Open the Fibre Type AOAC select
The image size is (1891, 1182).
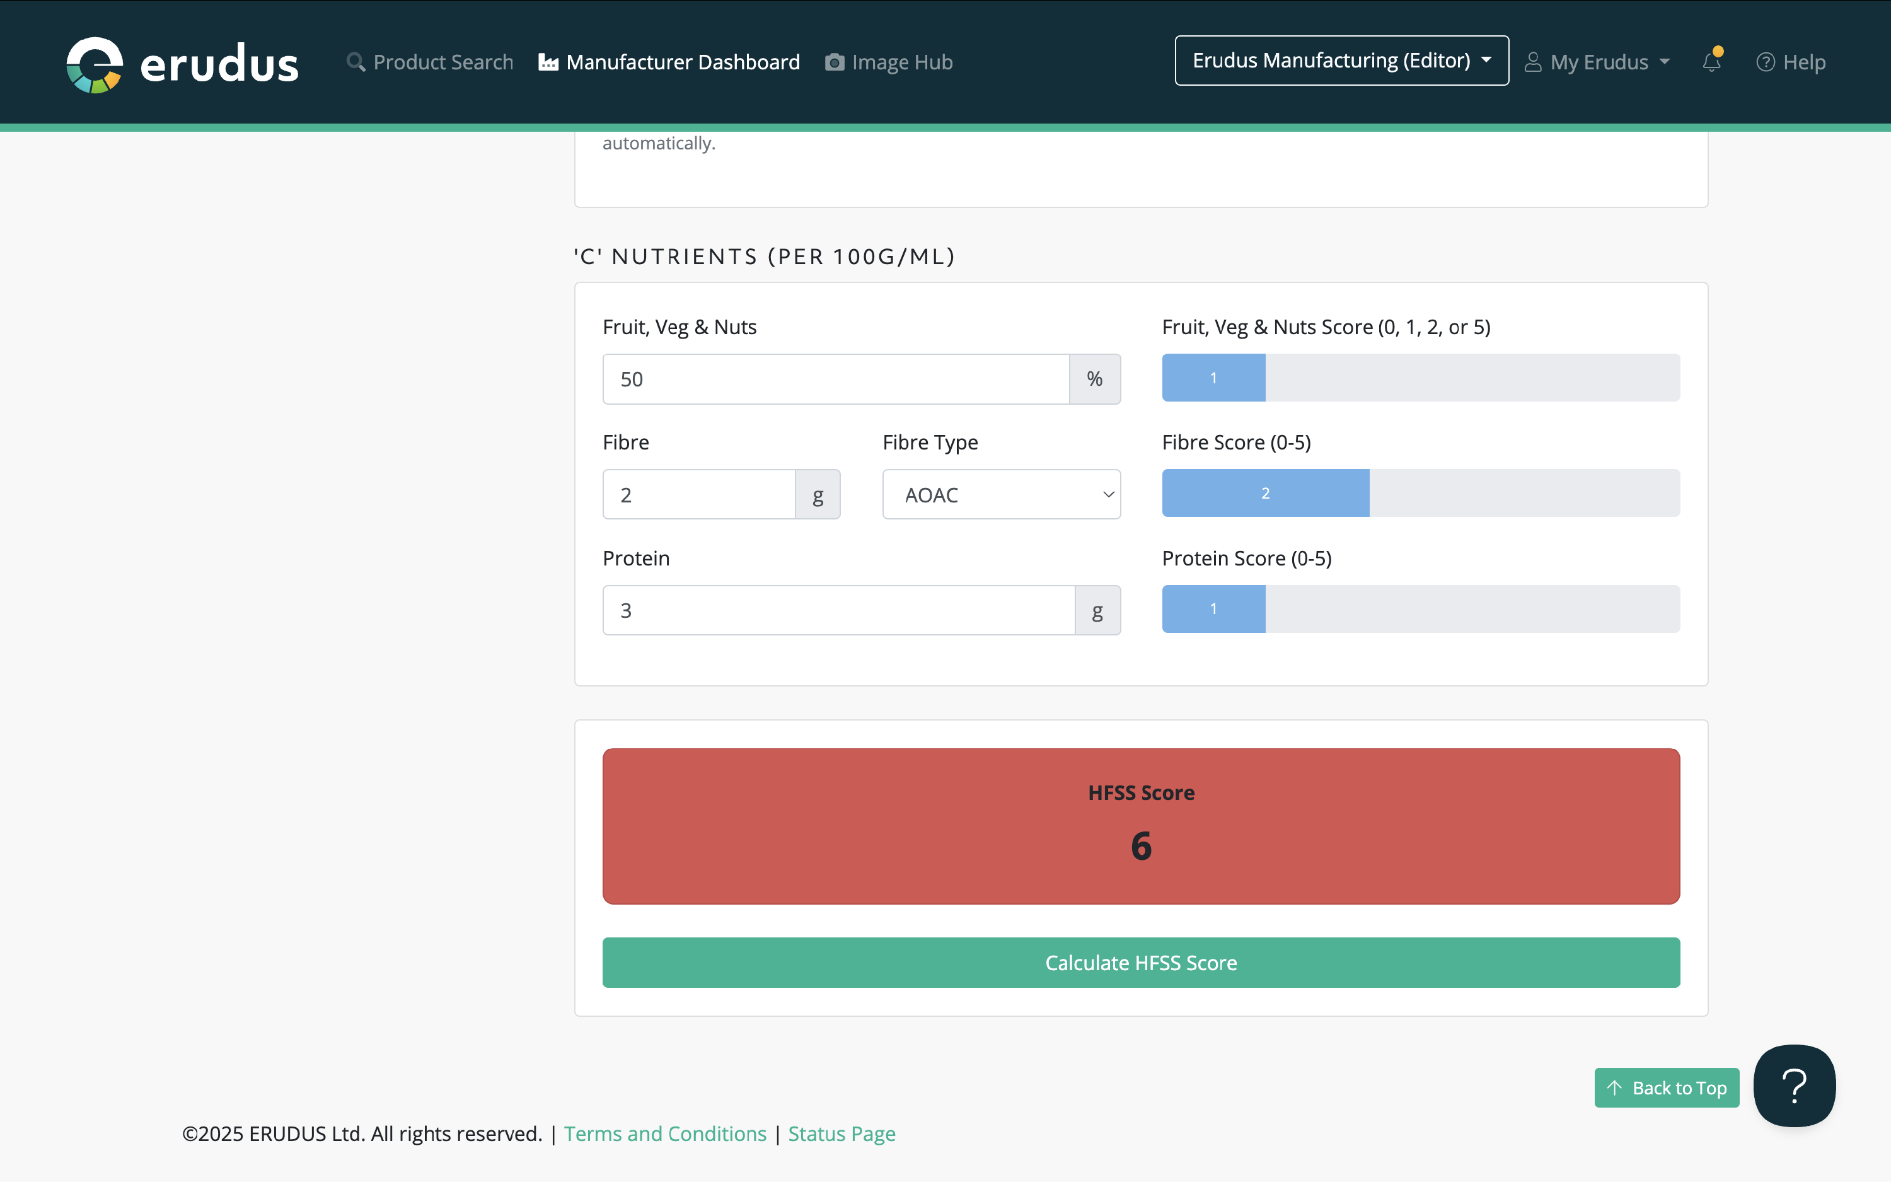point(1001,494)
